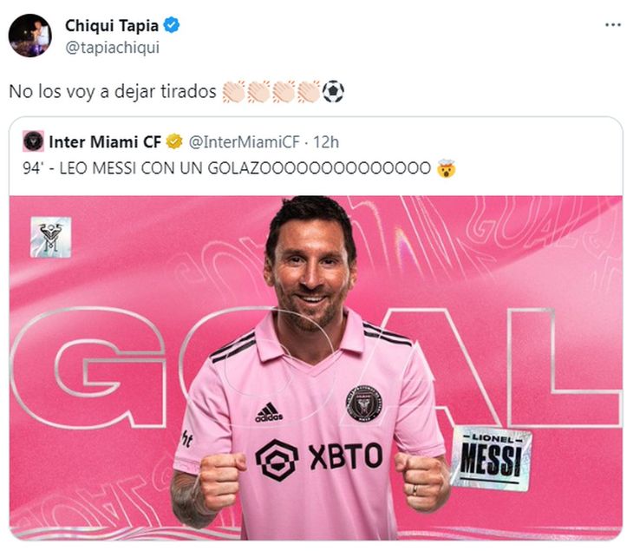Open the pink GOAL image of quoted tweet
This screenshot has height=551, width=633.
coord(316,368)
